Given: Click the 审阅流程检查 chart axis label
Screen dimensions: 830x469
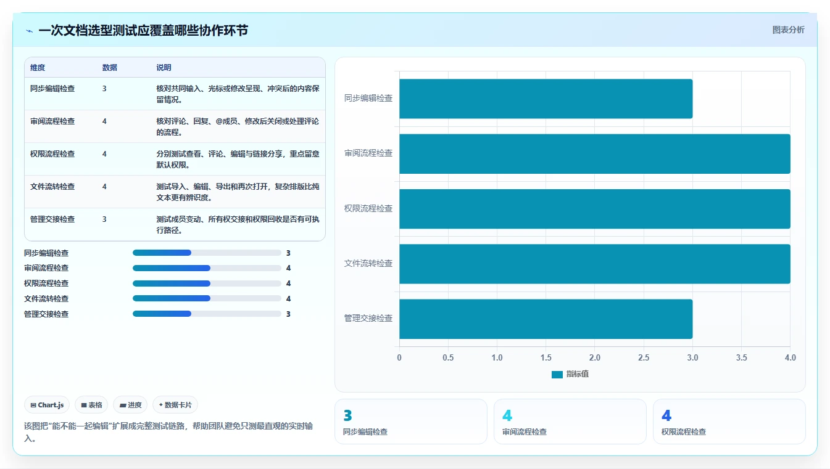Looking at the screenshot, I should [x=368, y=153].
